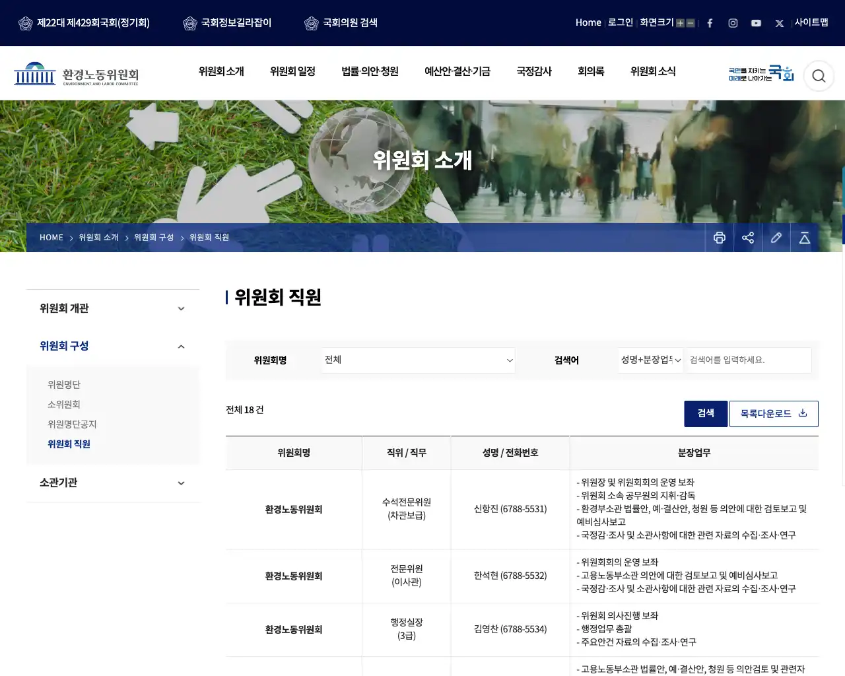The height and width of the screenshot is (676, 845).
Task: Click the emblem beside 국회정보길라잡이
Action: (190, 23)
